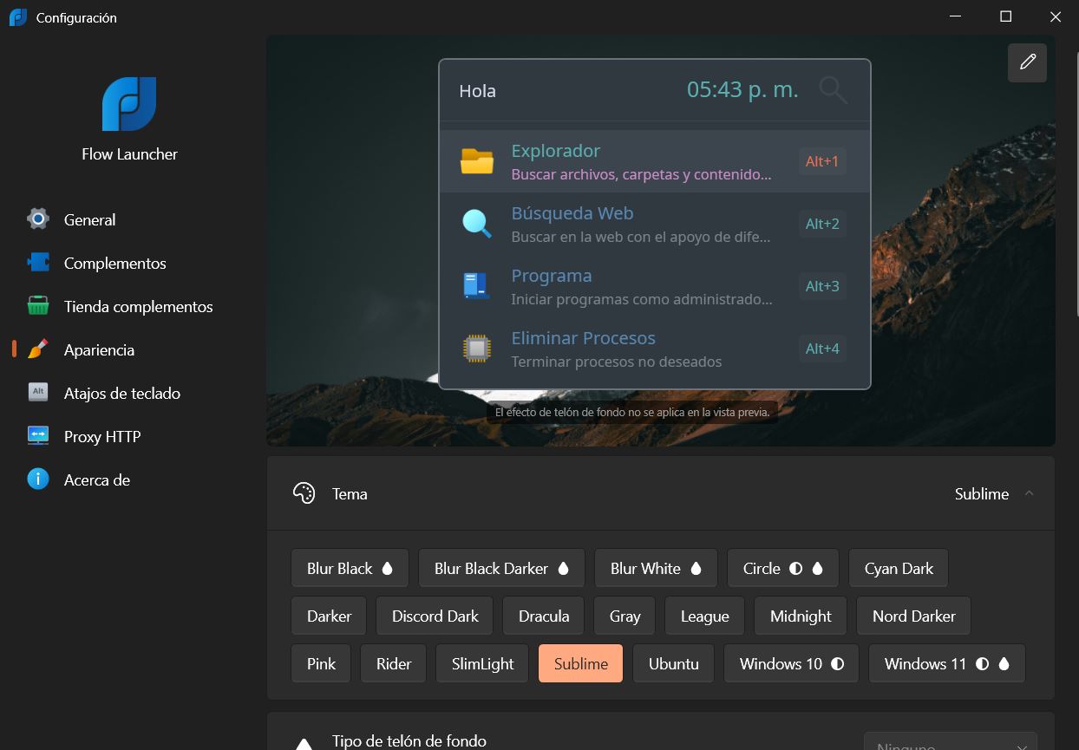
Task: Select the Pink theme color option
Action: [x=321, y=664]
